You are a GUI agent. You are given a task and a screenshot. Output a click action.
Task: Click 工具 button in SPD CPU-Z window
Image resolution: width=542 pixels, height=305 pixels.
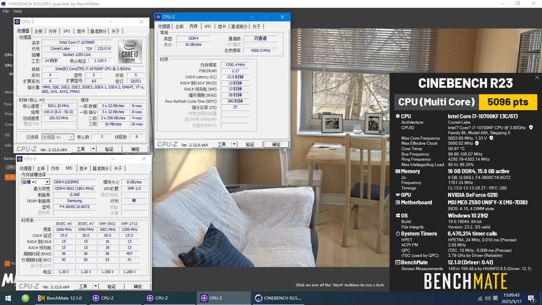click(83, 286)
